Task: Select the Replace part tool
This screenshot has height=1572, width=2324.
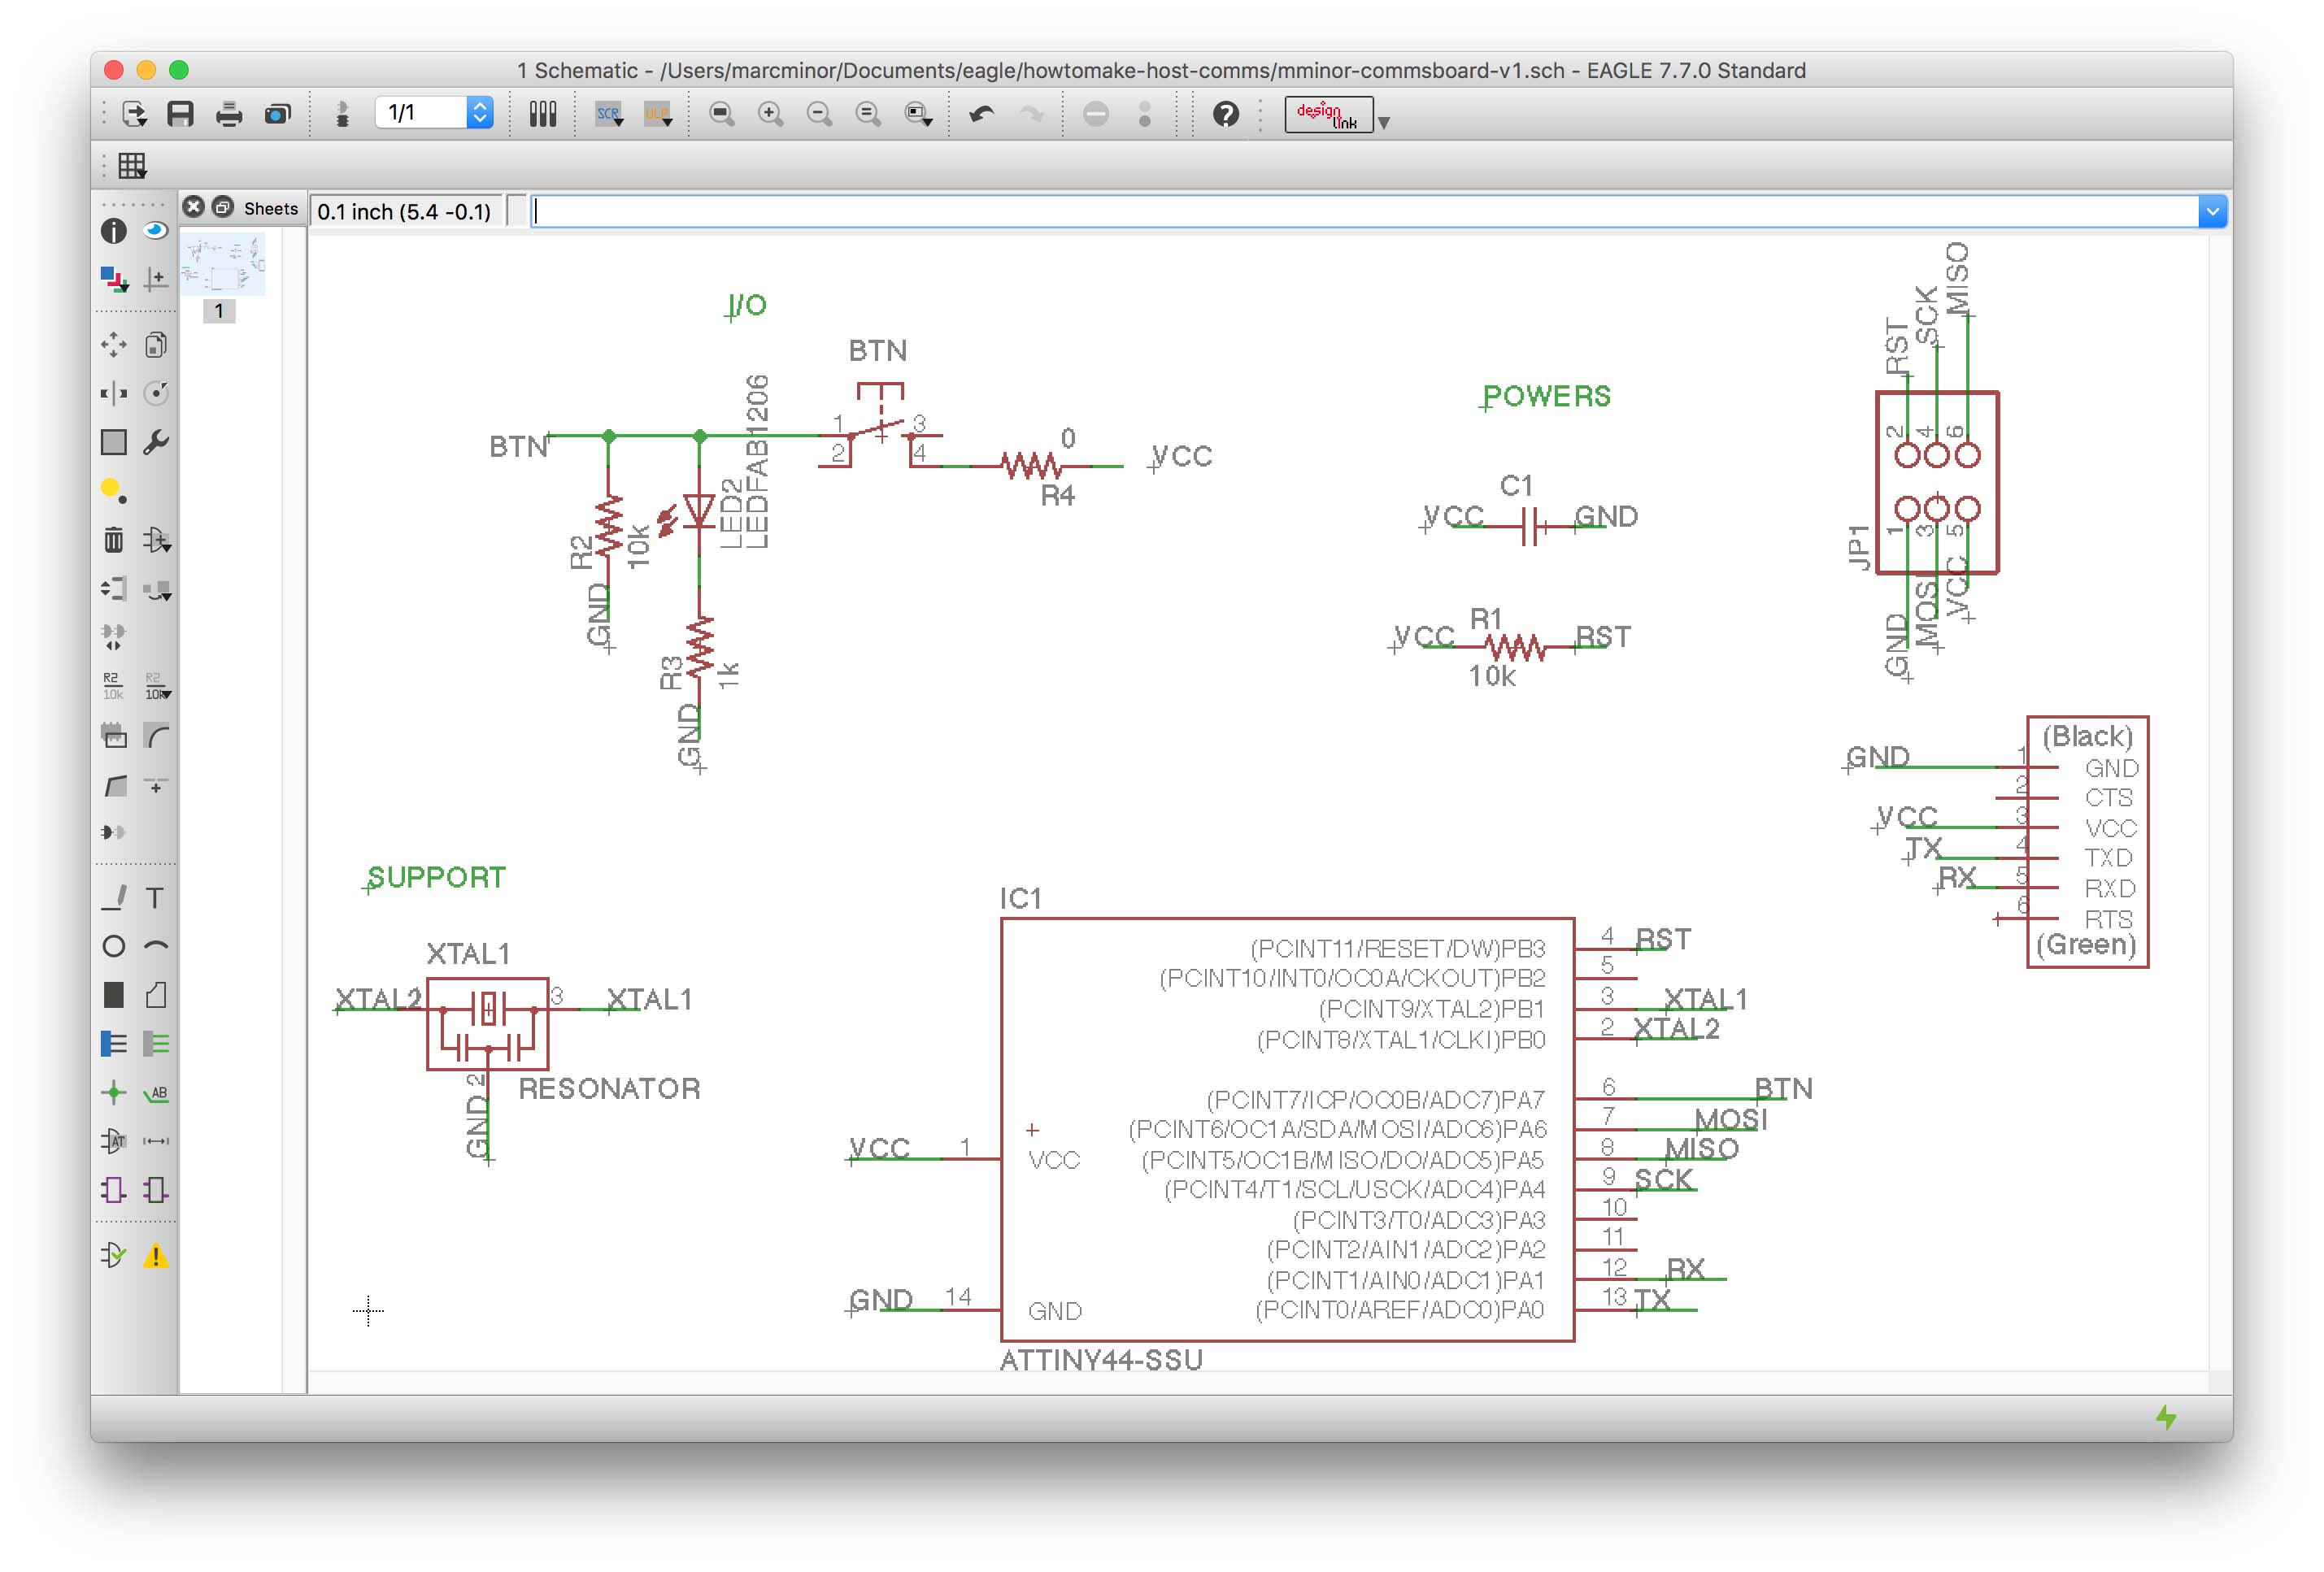Action: [156, 589]
